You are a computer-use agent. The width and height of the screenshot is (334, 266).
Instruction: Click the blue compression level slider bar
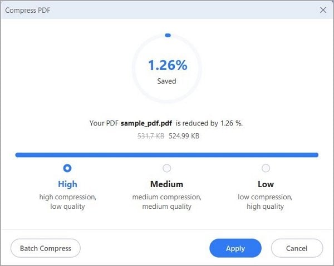pos(167,155)
